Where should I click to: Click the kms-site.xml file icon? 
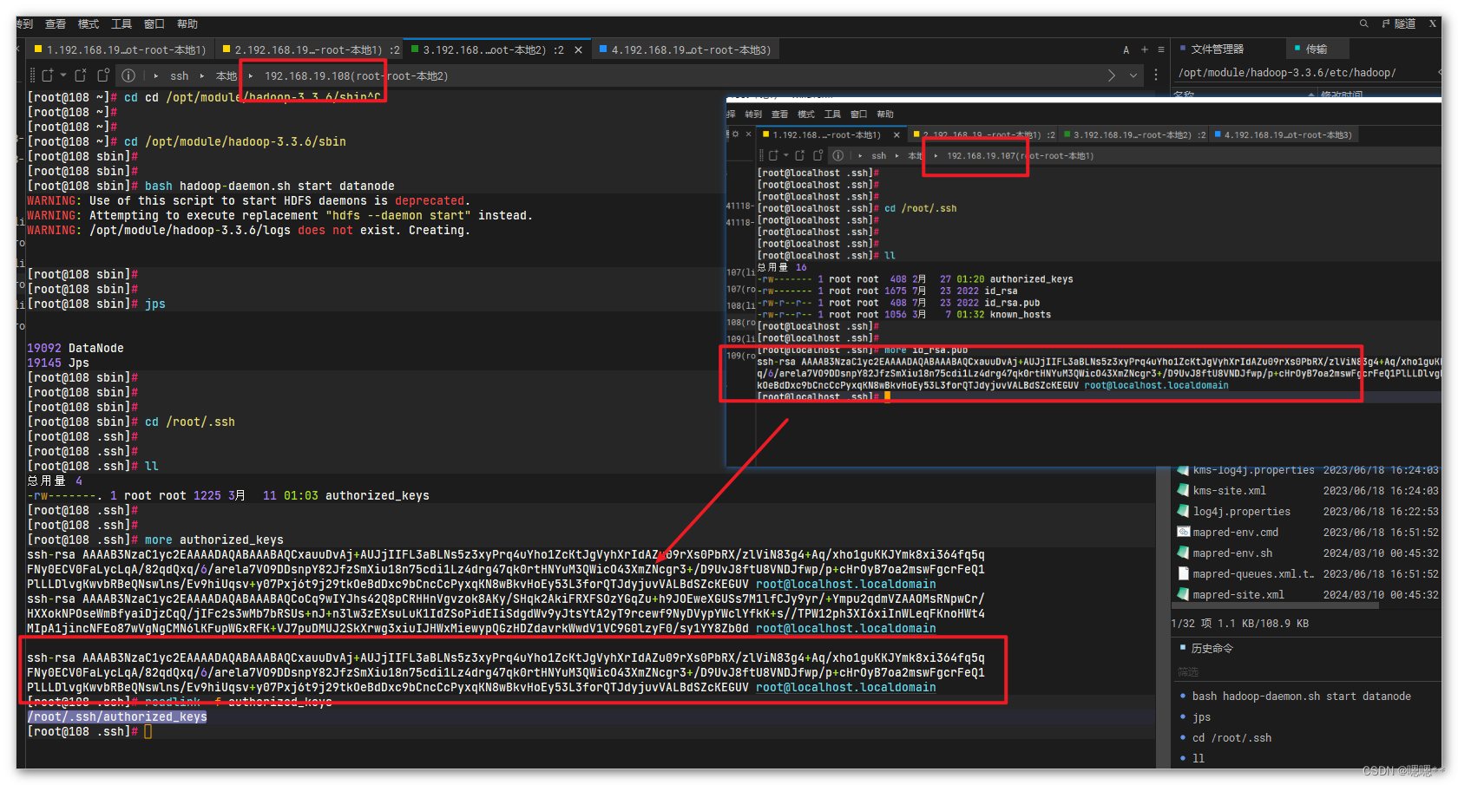1183,490
